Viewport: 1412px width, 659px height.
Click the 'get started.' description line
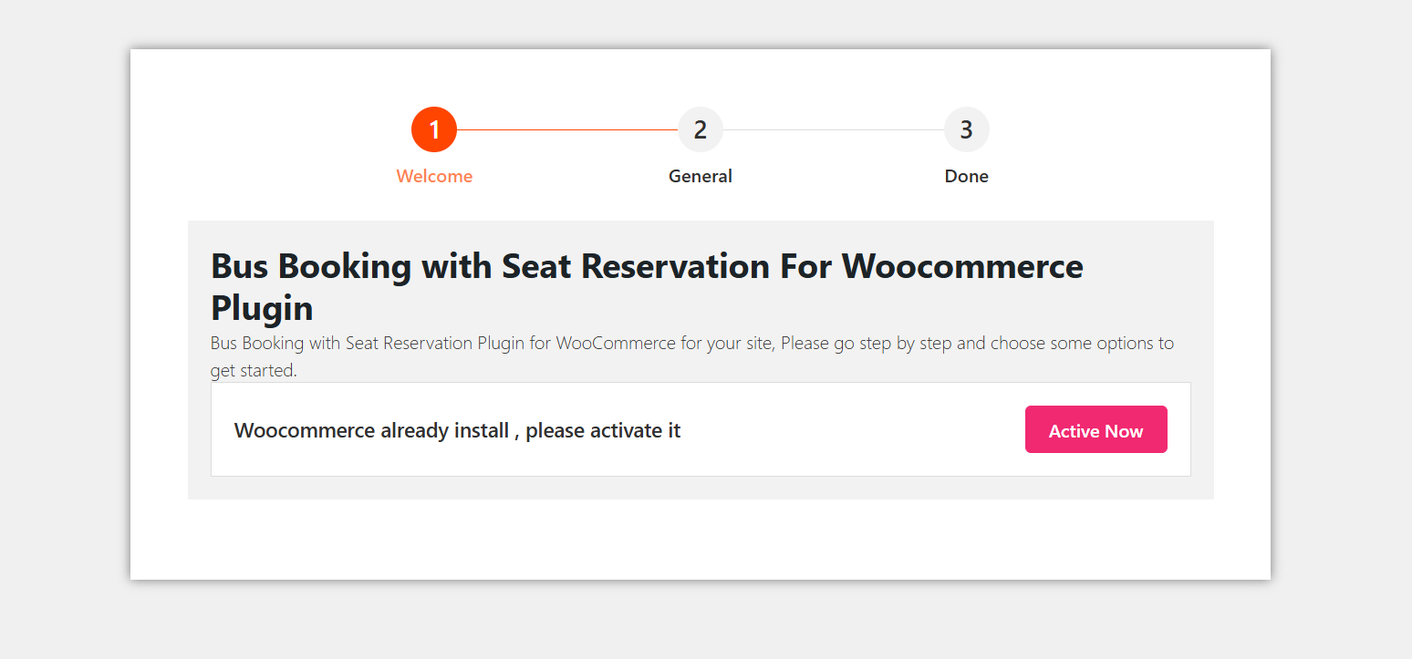click(254, 371)
